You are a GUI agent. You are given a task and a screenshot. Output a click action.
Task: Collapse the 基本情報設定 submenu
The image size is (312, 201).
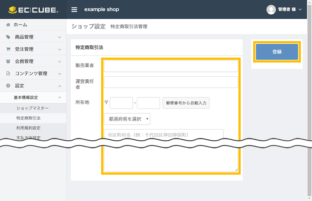pyautogui.click(x=60, y=97)
